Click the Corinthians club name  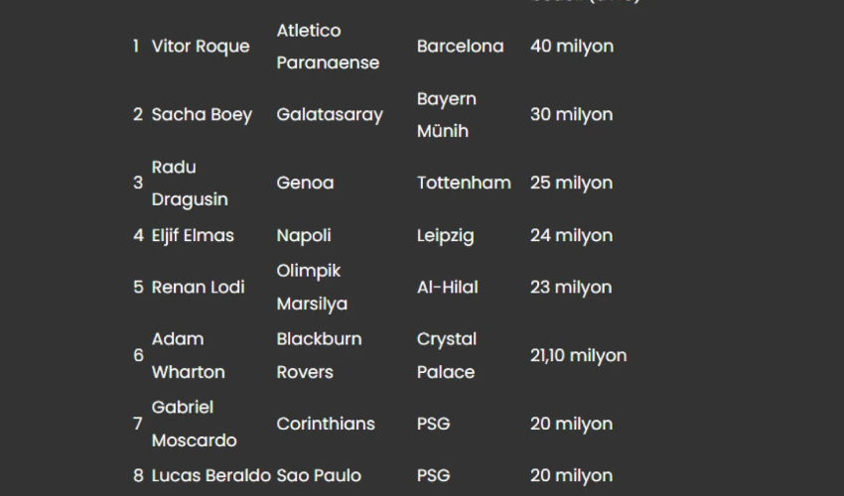tap(326, 424)
